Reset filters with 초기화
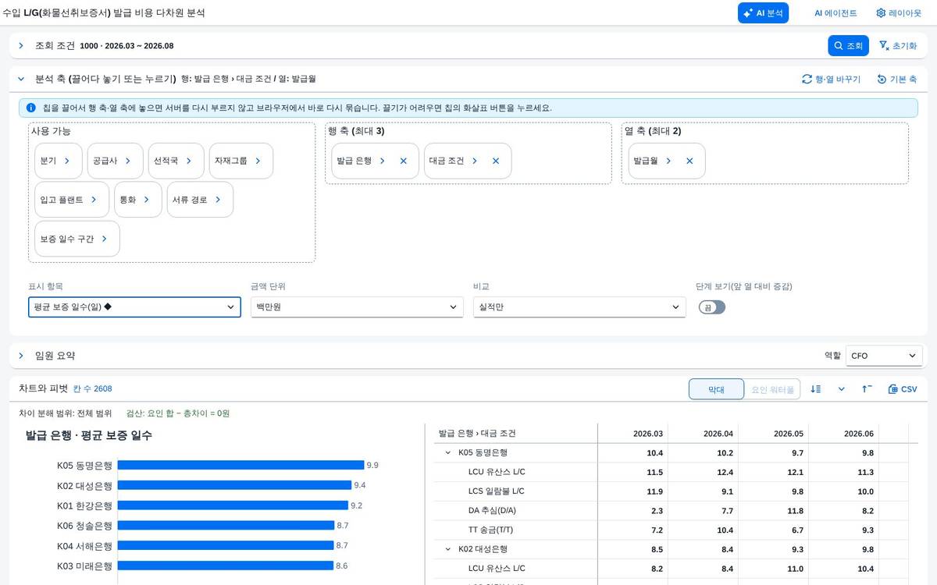The width and height of the screenshot is (937, 585). tap(898, 46)
